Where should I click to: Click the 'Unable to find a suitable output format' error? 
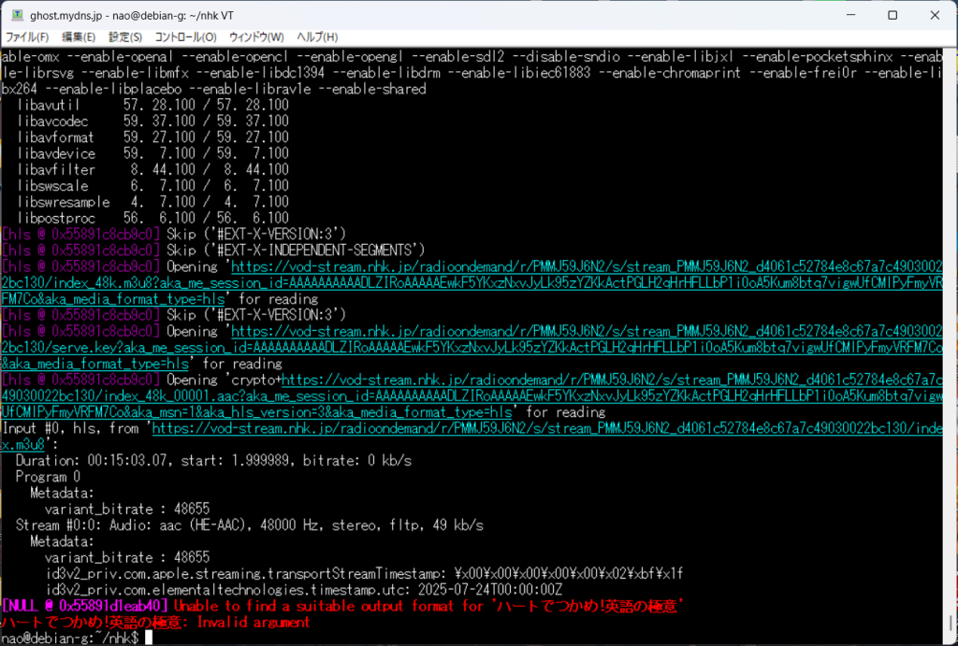point(428,607)
